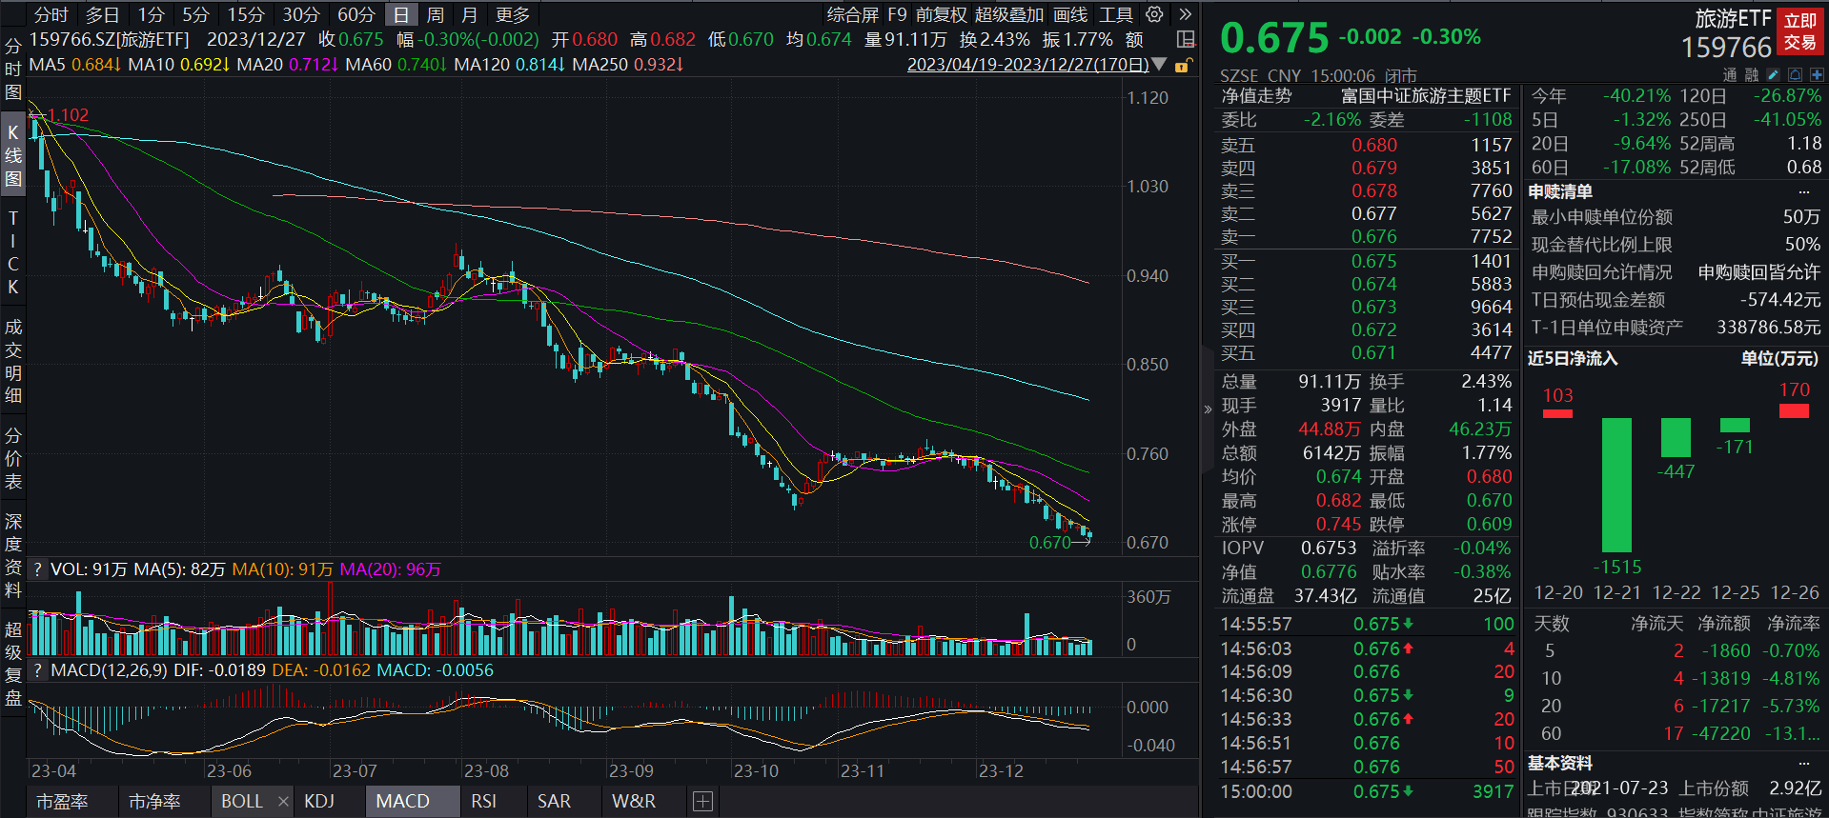The width and height of the screenshot is (1829, 818).
Task: Select the 30分 period
Action: (x=301, y=14)
